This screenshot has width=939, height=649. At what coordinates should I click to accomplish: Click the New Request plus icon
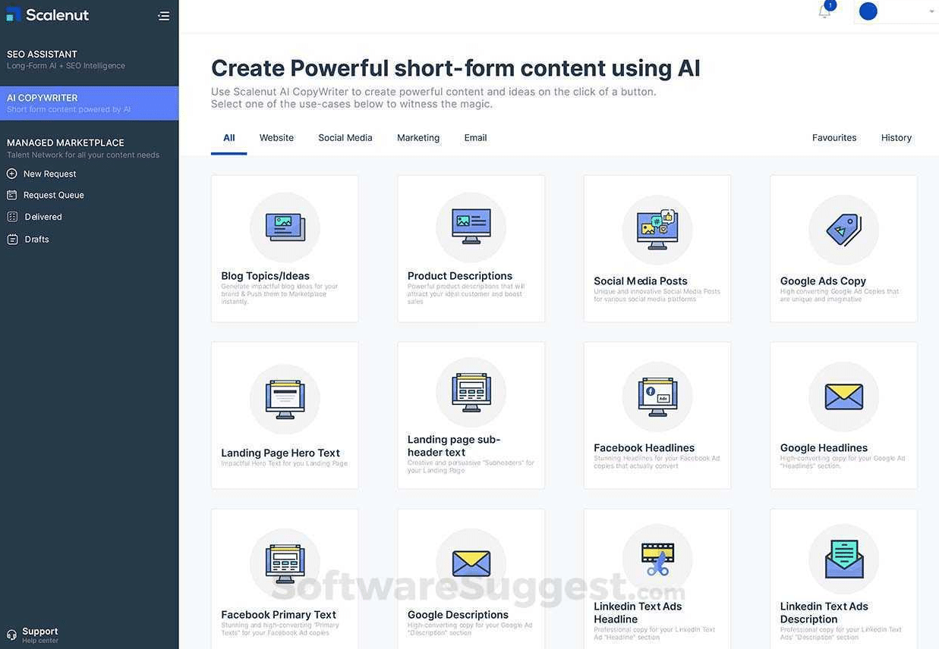pyautogui.click(x=12, y=174)
